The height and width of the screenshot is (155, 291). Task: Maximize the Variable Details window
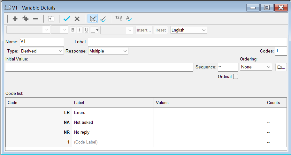click(267, 8)
